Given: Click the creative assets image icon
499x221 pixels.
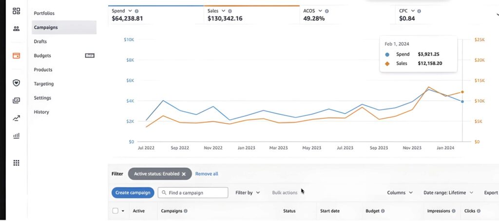Looking at the screenshot, I should coord(16,100).
